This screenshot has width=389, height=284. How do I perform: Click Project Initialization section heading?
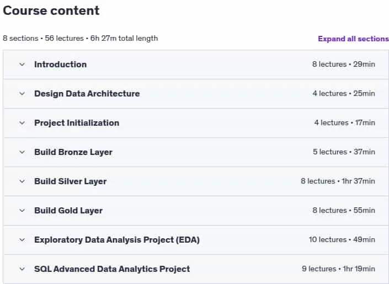pos(77,123)
